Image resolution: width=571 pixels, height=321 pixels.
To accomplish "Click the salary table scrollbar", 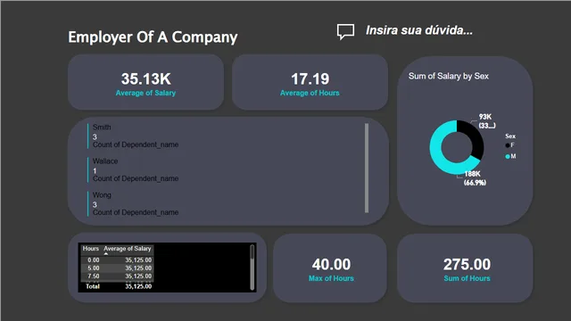I will [x=252, y=267].
